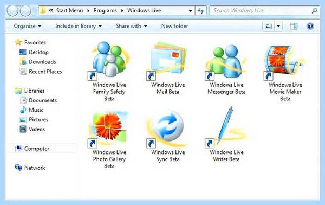
Task: Click the Libraries icon in sidebar
Action: [x=18, y=91]
